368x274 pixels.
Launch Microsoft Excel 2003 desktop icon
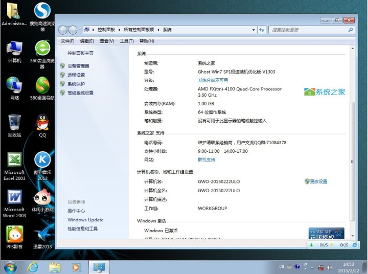14,166
